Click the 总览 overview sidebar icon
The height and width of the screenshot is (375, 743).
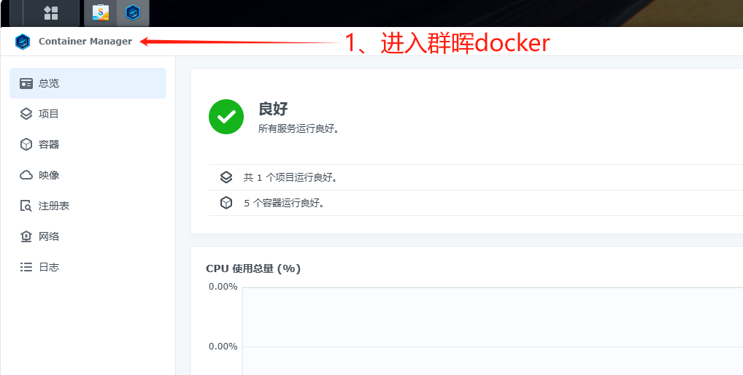click(x=26, y=83)
